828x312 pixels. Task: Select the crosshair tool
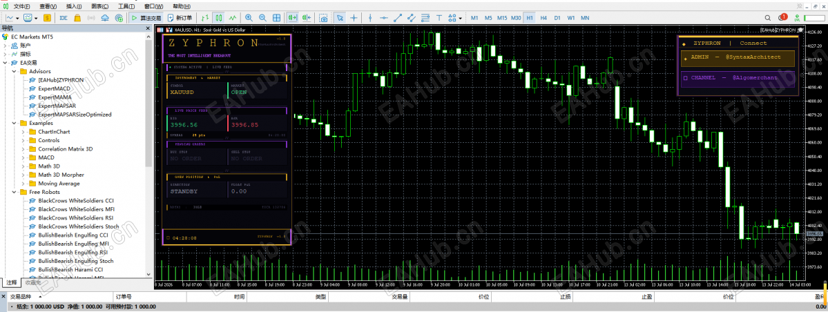pos(354,17)
